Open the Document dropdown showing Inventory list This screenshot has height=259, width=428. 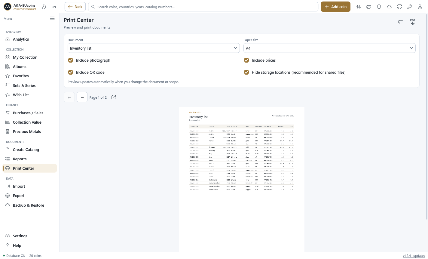[x=154, y=48]
